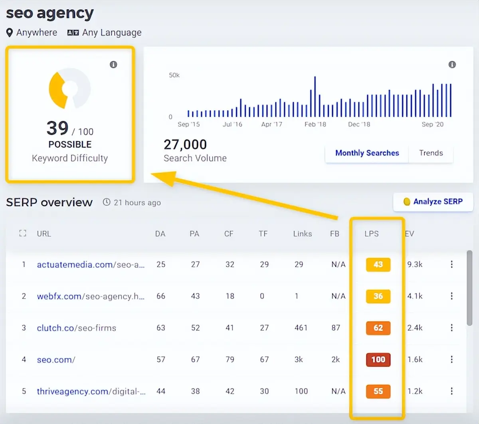Click the Search Volume chart info icon
Image resolution: width=479 pixels, height=424 pixels.
tap(452, 65)
